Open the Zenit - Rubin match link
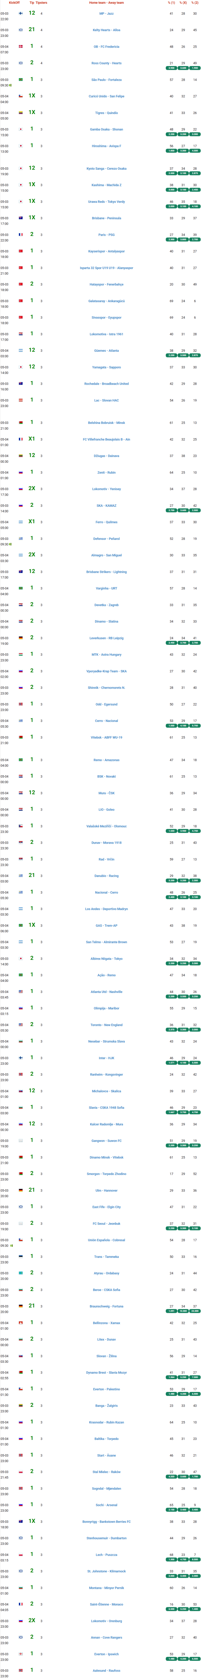 coord(107,472)
